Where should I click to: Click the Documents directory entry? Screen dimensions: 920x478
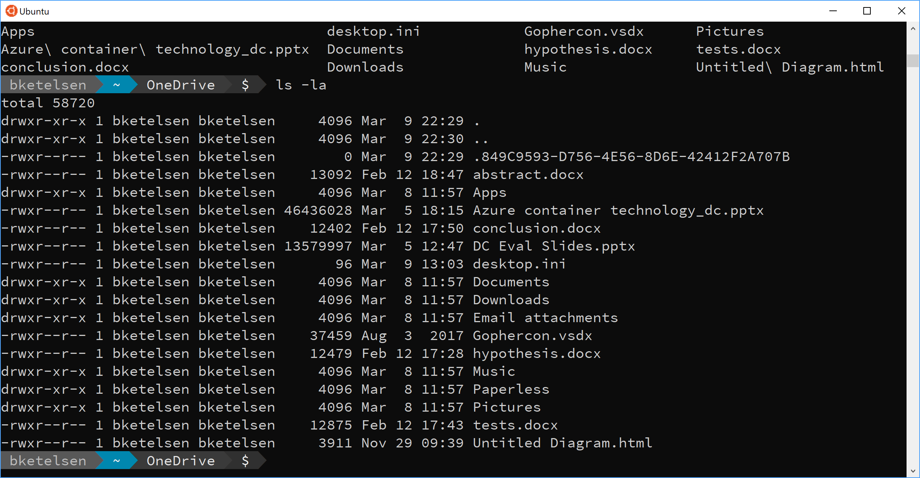point(510,282)
